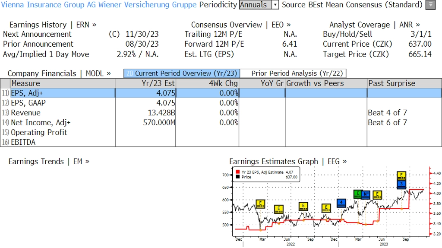Click the graph legend box
Image resolution: width=442 pixels, height=248 pixels.
click(266, 175)
